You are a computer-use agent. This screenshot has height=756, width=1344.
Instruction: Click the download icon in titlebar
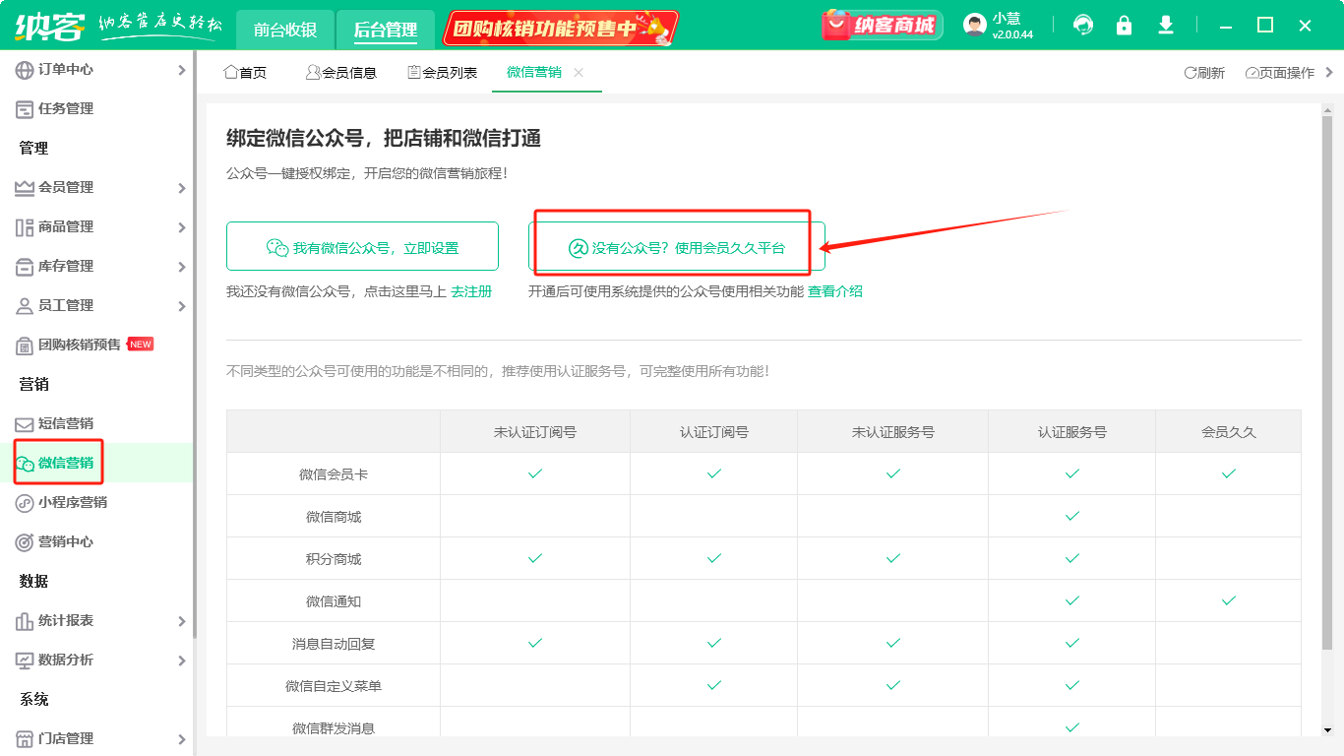coord(1166,25)
